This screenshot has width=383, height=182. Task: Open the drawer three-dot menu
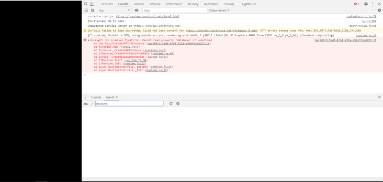86,97
